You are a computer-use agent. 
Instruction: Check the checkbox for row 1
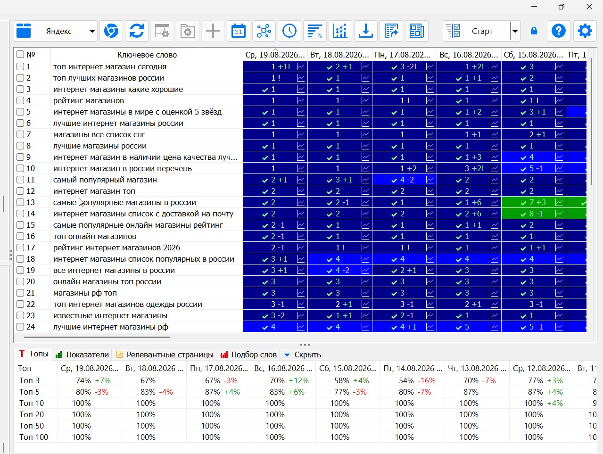click(x=20, y=66)
